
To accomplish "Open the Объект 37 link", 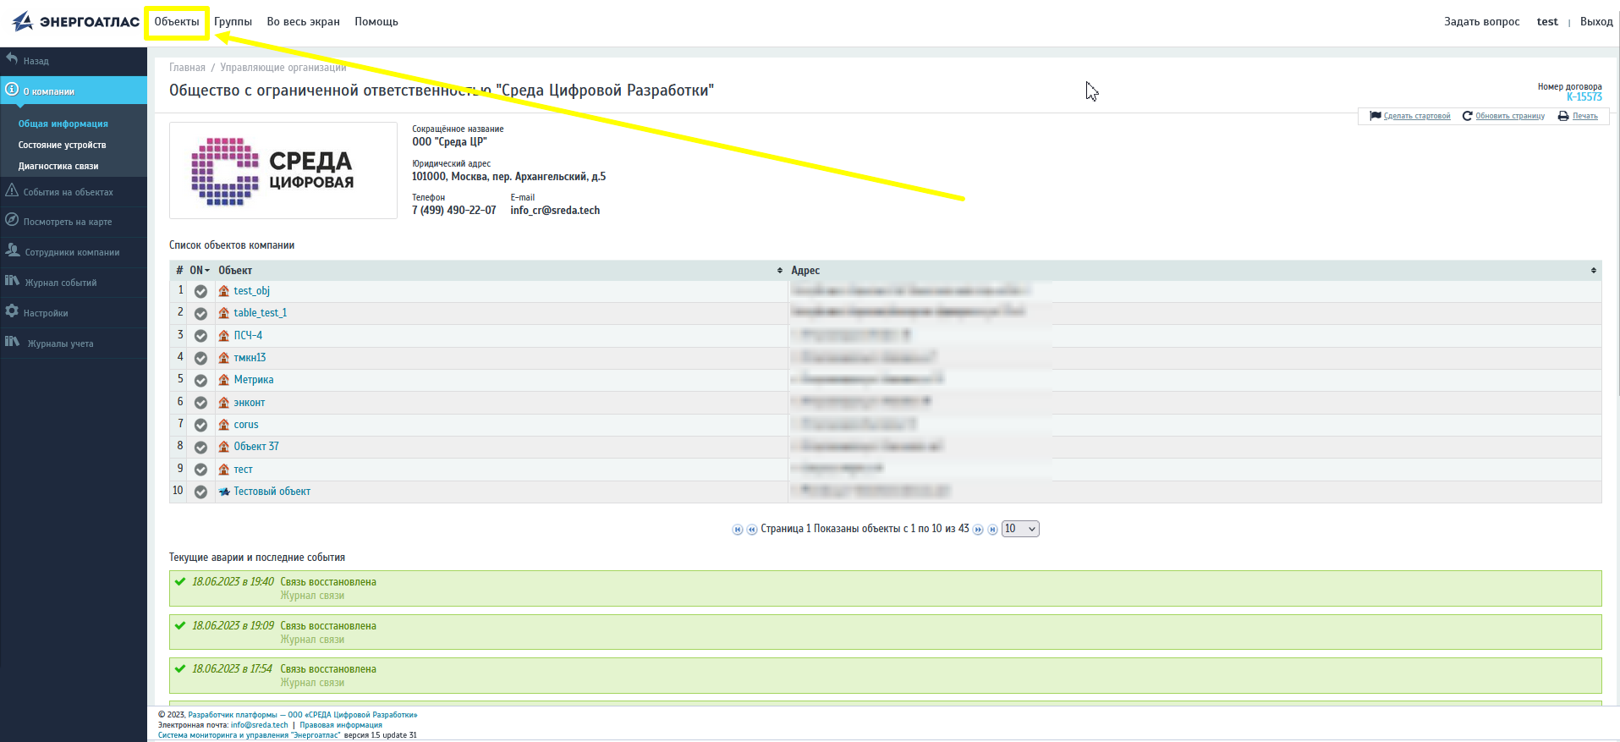I will click(255, 447).
